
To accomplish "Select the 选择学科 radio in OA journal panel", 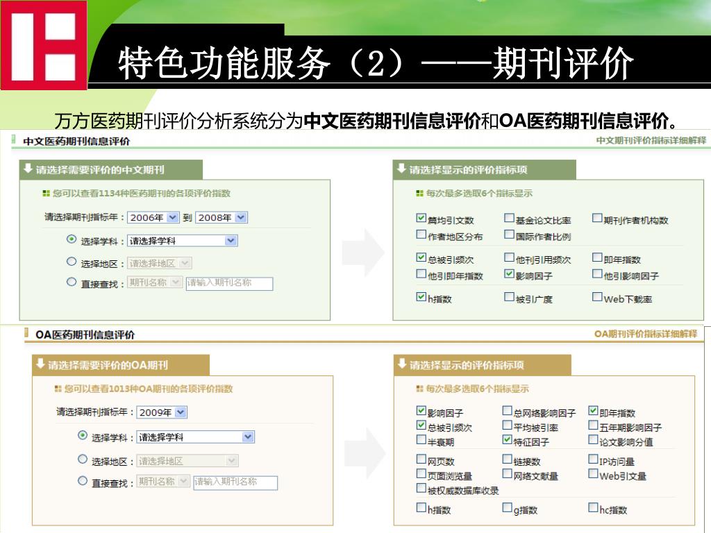I will coord(83,435).
